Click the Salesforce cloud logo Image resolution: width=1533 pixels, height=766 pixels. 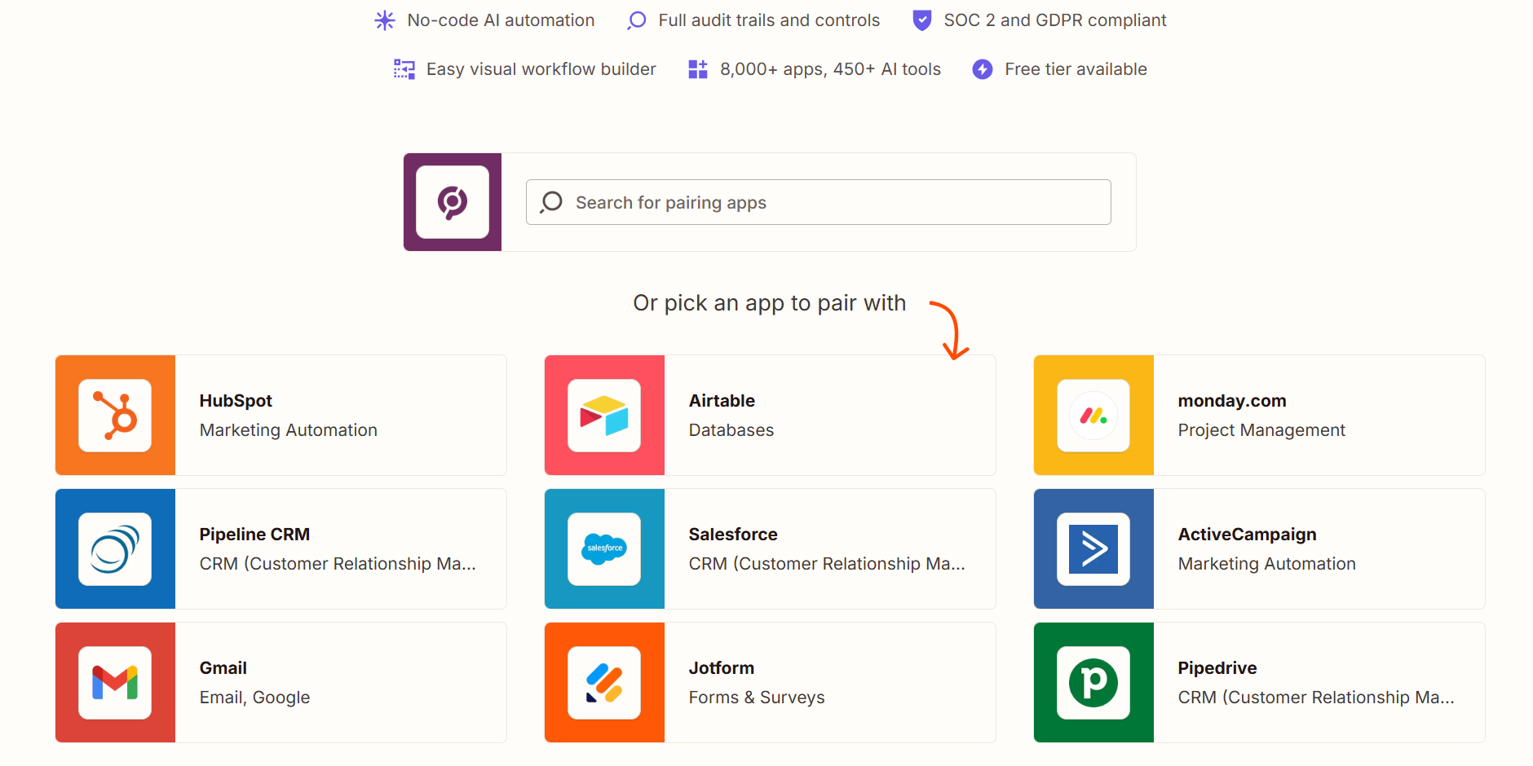[x=604, y=548]
